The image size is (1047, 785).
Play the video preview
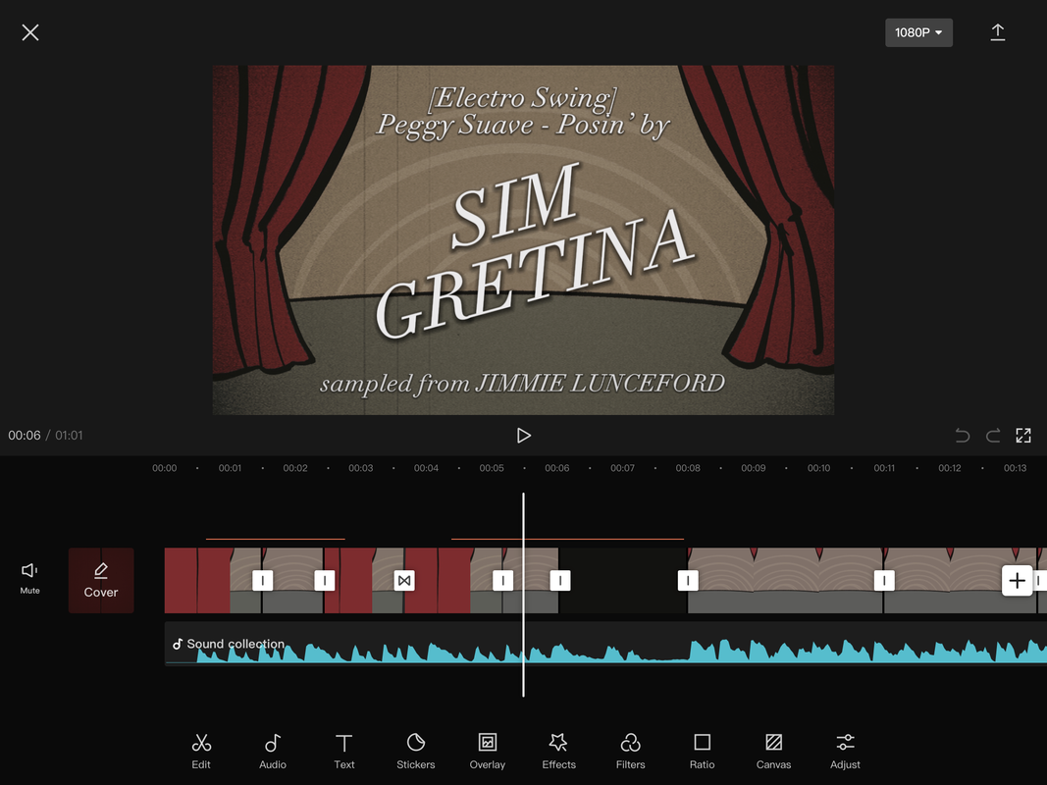click(524, 436)
